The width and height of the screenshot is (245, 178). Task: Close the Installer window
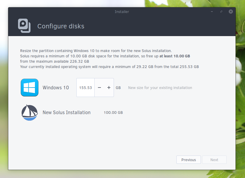click(231, 12)
